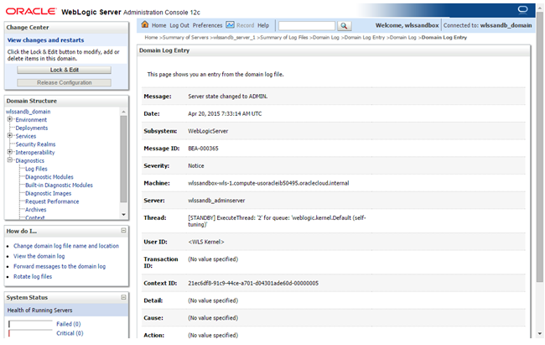Viewport: 545px width, 345px height.
Task: Click the Context ID value
Action: 253,284
